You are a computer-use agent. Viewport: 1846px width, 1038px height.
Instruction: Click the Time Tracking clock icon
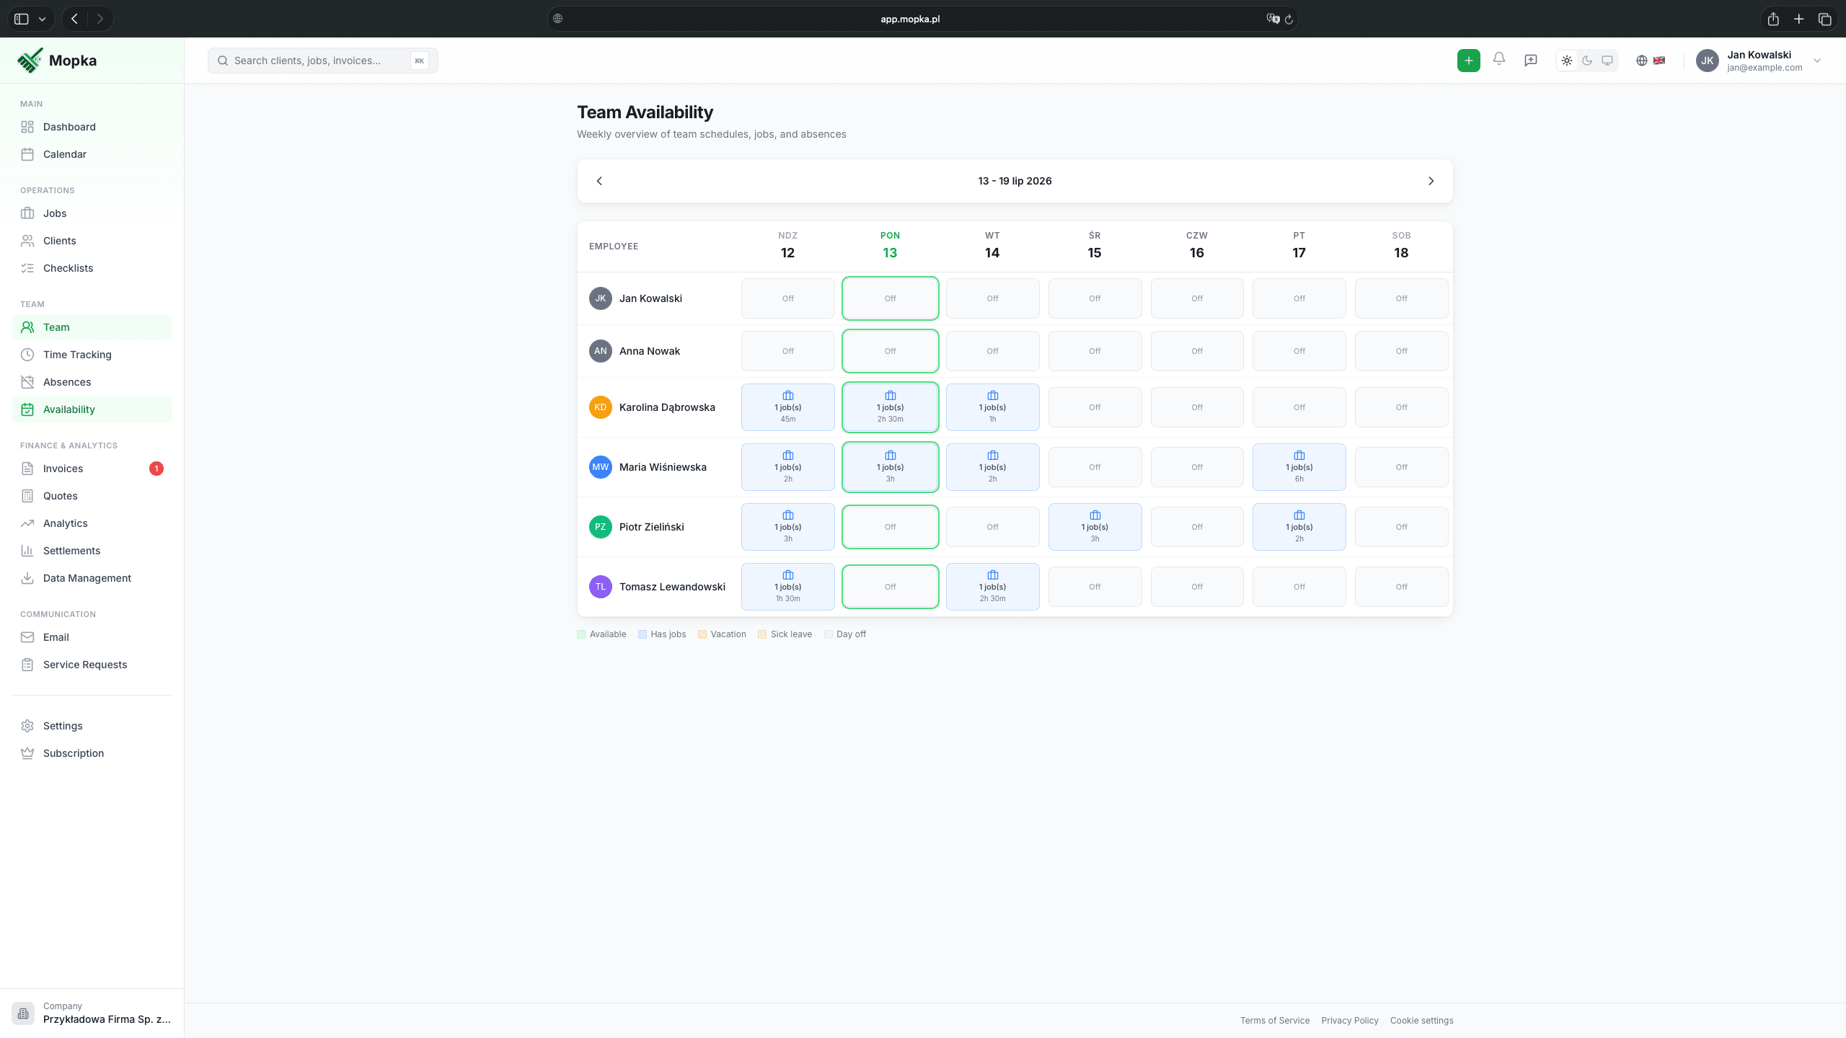pos(27,355)
